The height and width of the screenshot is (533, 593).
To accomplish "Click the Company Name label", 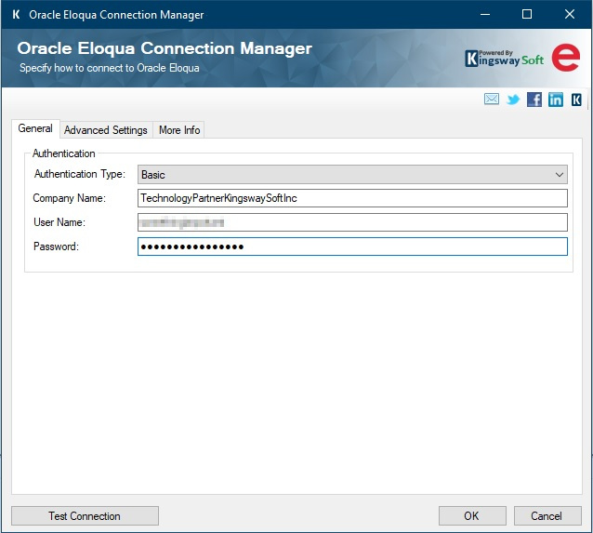I will (69, 198).
